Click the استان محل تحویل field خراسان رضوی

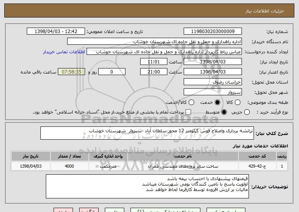(213, 82)
